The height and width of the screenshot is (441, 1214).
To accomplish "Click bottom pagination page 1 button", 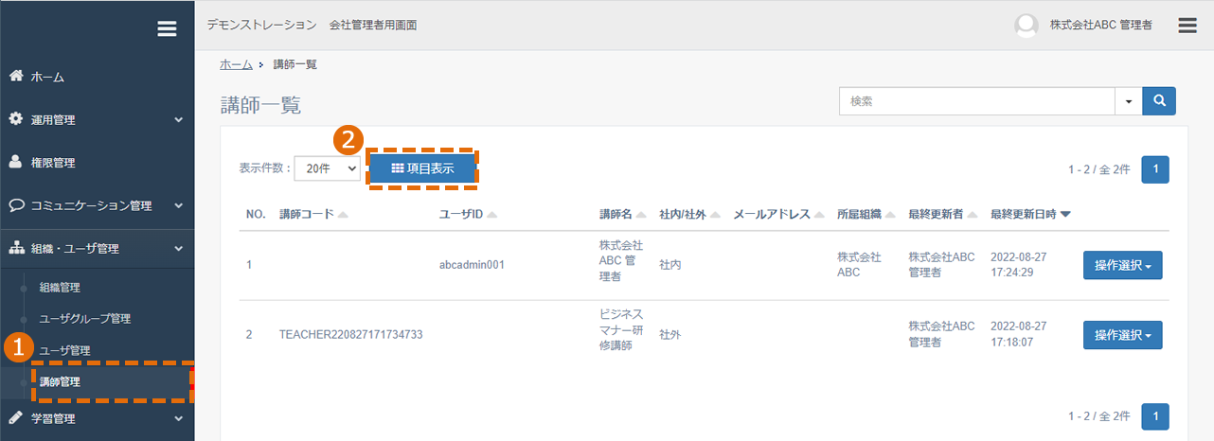I will click(1156, 416).
